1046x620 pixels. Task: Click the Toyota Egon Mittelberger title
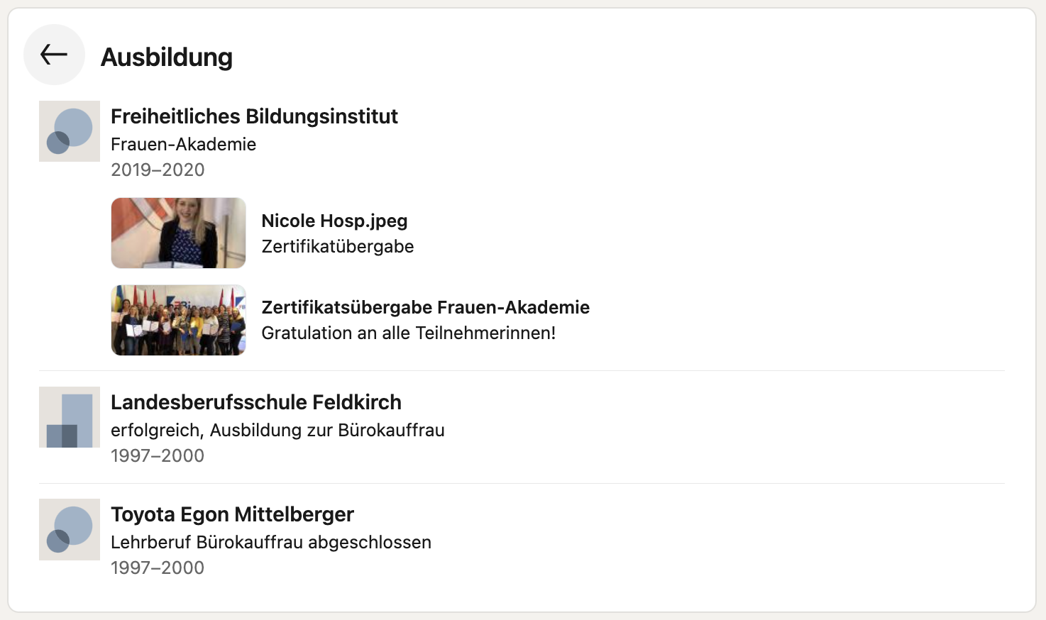pyautogui.click(x=232, y=514)
